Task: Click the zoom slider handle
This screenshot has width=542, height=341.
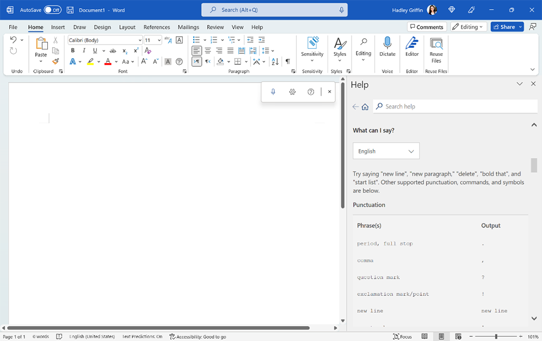Action: click(x=496, y=337)
